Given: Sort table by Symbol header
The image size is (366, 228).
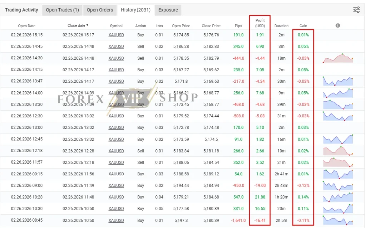Looking at the screenshot, I should (116, 26).
